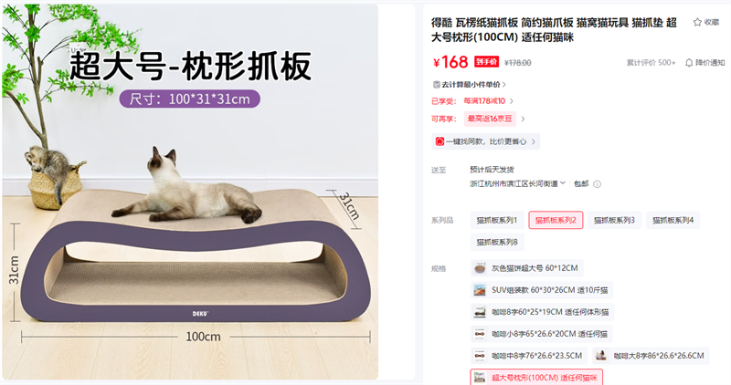Viewport: 731px width, 385px height.
Task: Click the SUV组装款 option thumbnail icon
Action: (x=479, y=290)
